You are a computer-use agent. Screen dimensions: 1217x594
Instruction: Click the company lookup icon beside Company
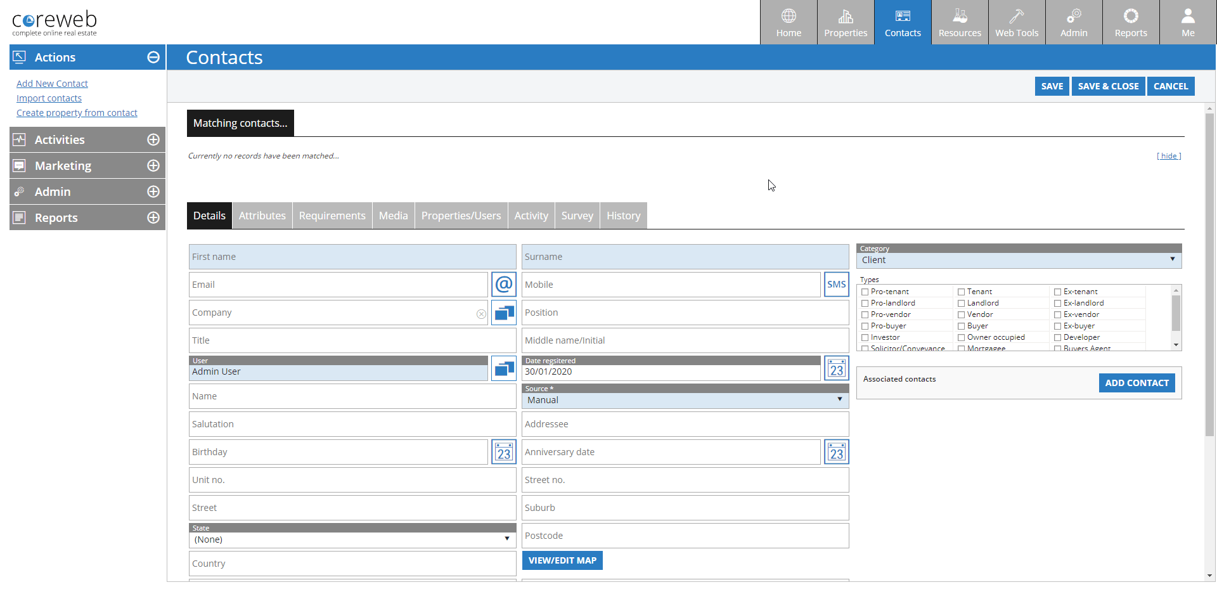[503, 313]
